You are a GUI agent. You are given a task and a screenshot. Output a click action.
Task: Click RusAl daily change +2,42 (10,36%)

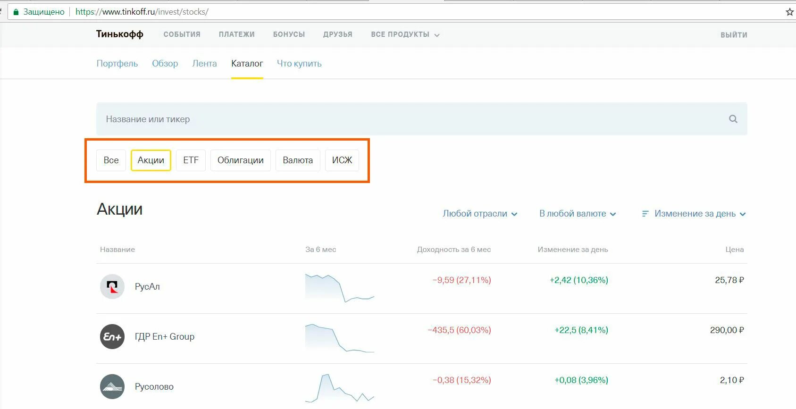click(x=579, y=280)
